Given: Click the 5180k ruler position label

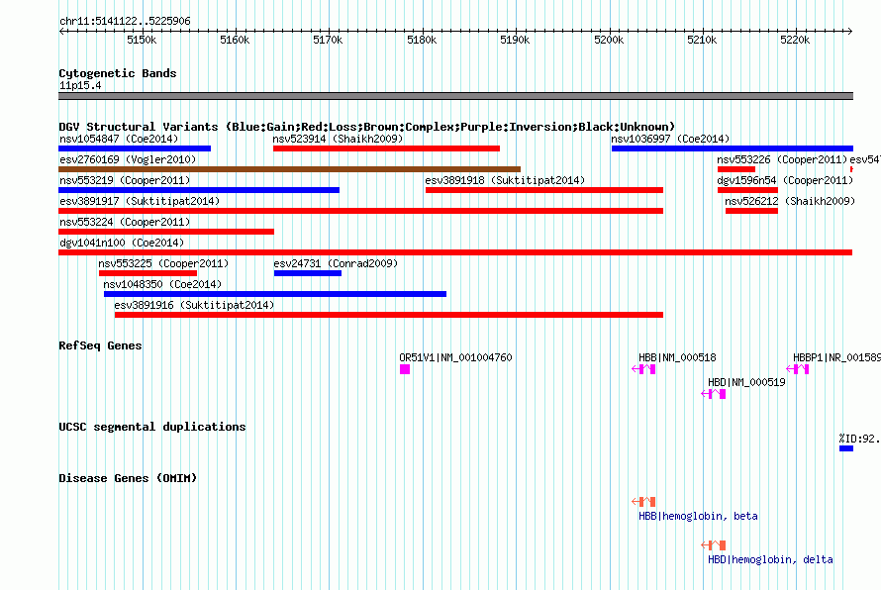Looking at the screenshot, I should [422, 40].
